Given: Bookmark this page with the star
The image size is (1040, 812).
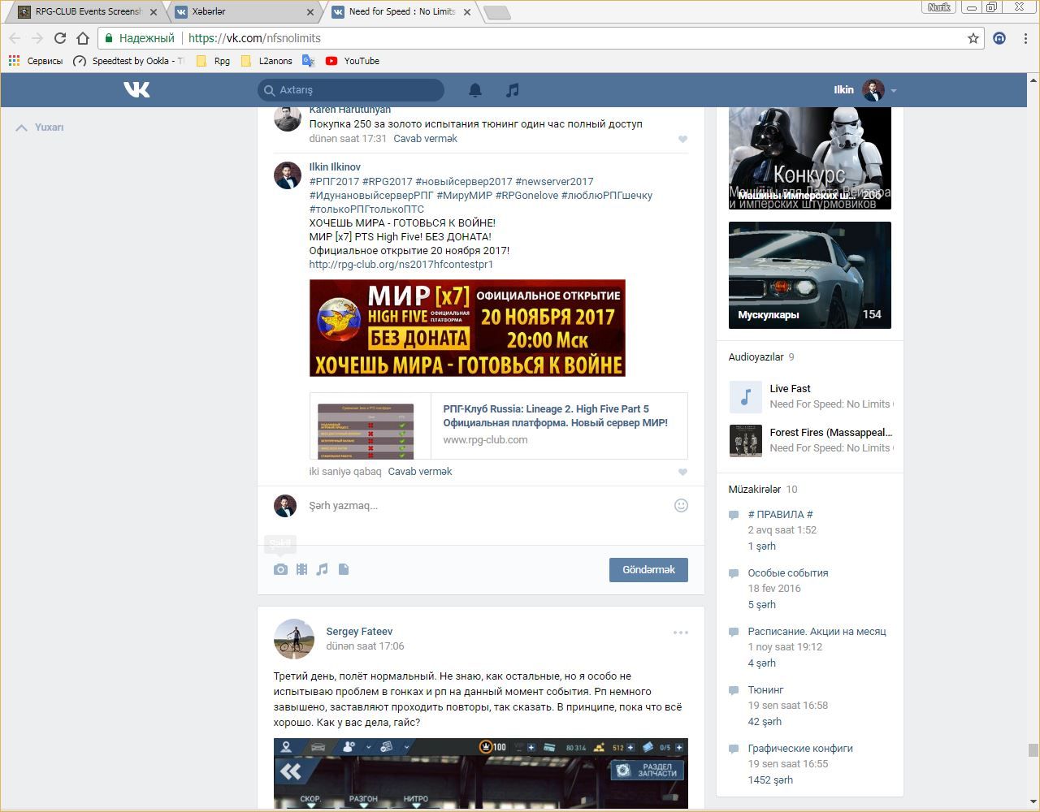Looking at the screenshot, I should point(973,38).
